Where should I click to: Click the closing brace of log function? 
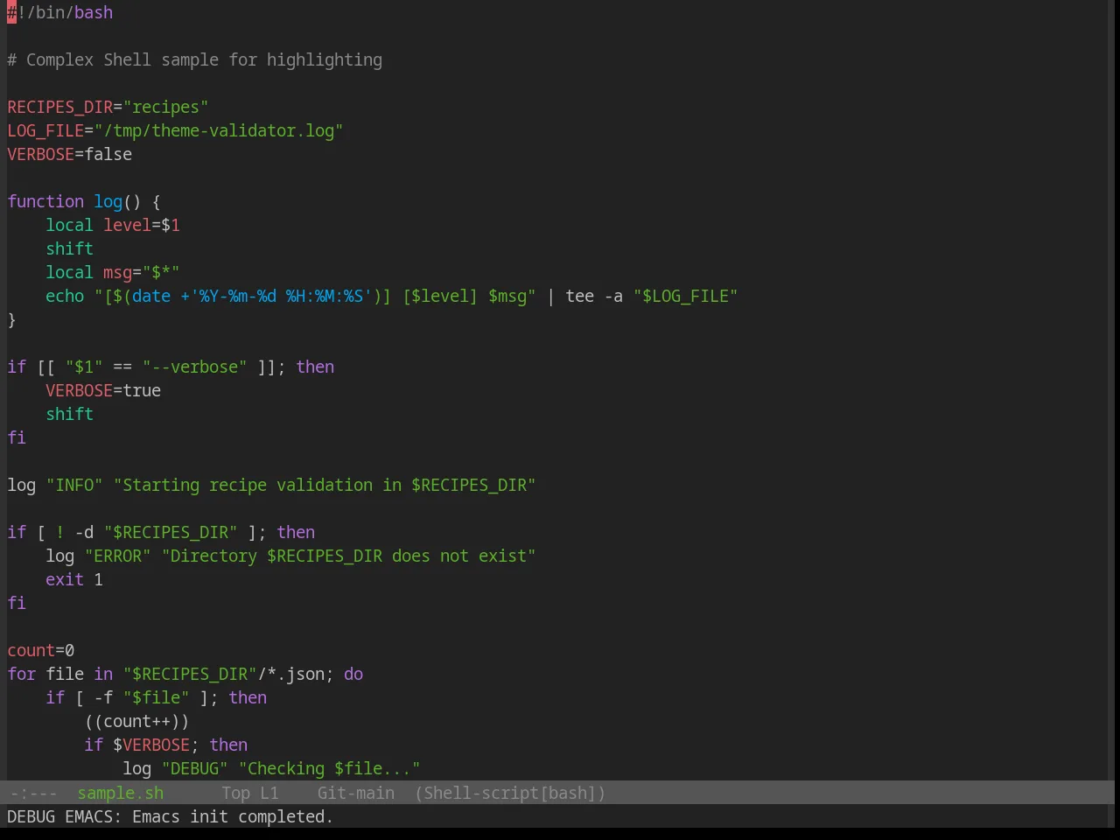coord(11,319)
